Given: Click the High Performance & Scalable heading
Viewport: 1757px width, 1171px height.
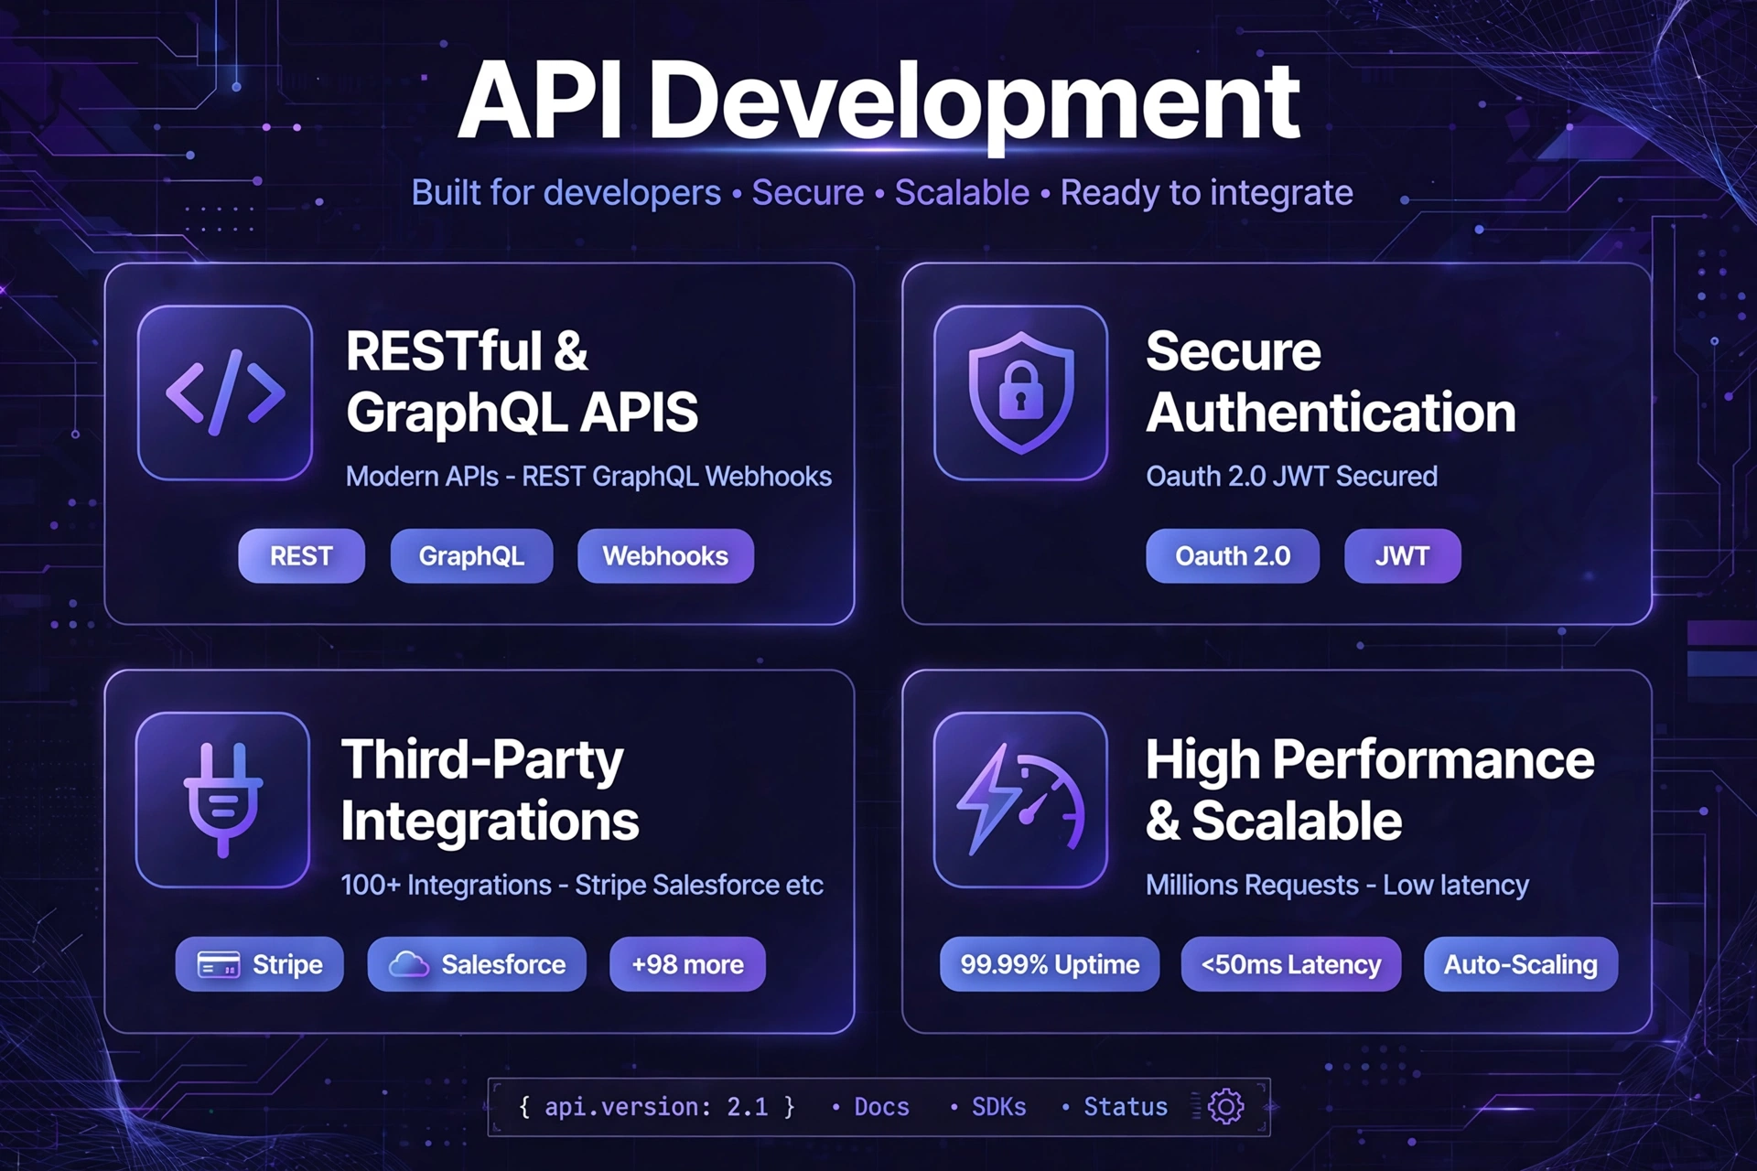Looking at the screenshot, I should tap(1370, 790).
